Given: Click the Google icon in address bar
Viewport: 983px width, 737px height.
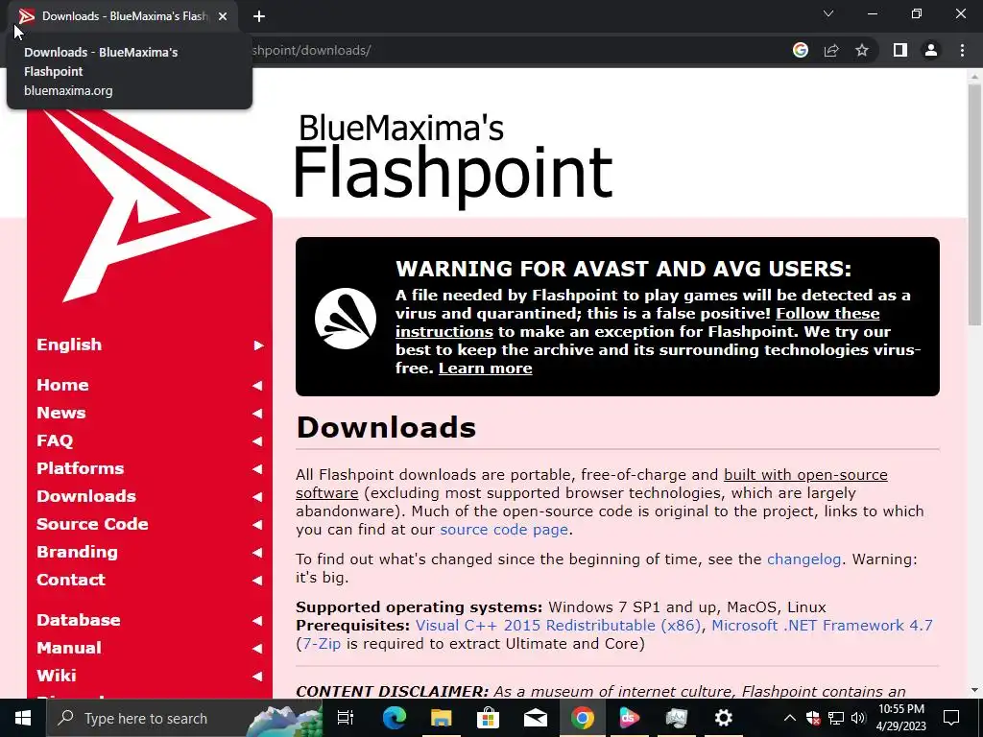Looking at the screenshot, I should (x=801, y=50).
